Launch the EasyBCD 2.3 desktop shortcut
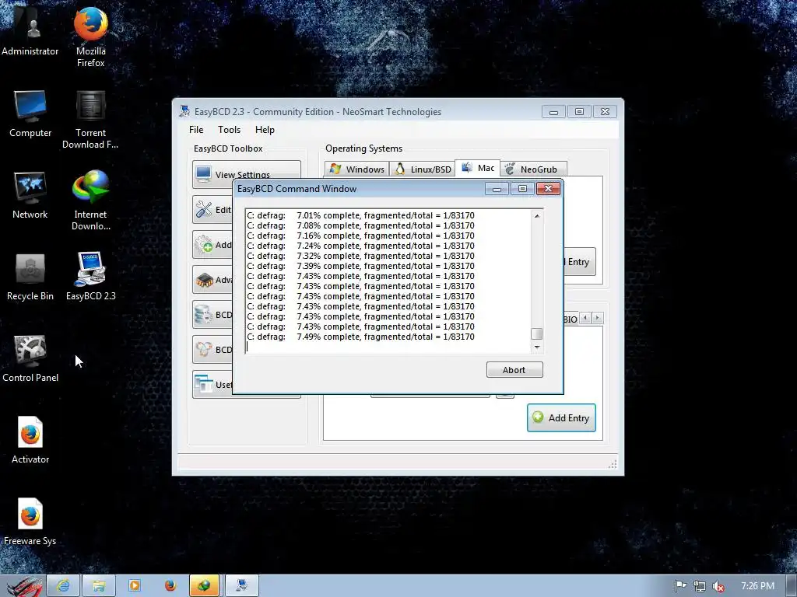Screen dimensions: 797x597 tap(90, 277)
